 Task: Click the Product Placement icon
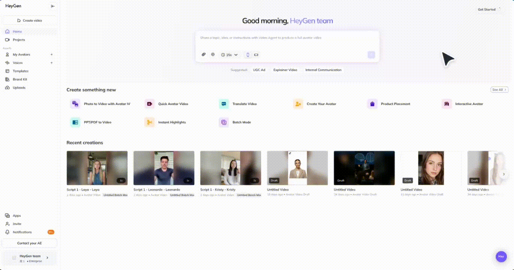pos(372,104)
